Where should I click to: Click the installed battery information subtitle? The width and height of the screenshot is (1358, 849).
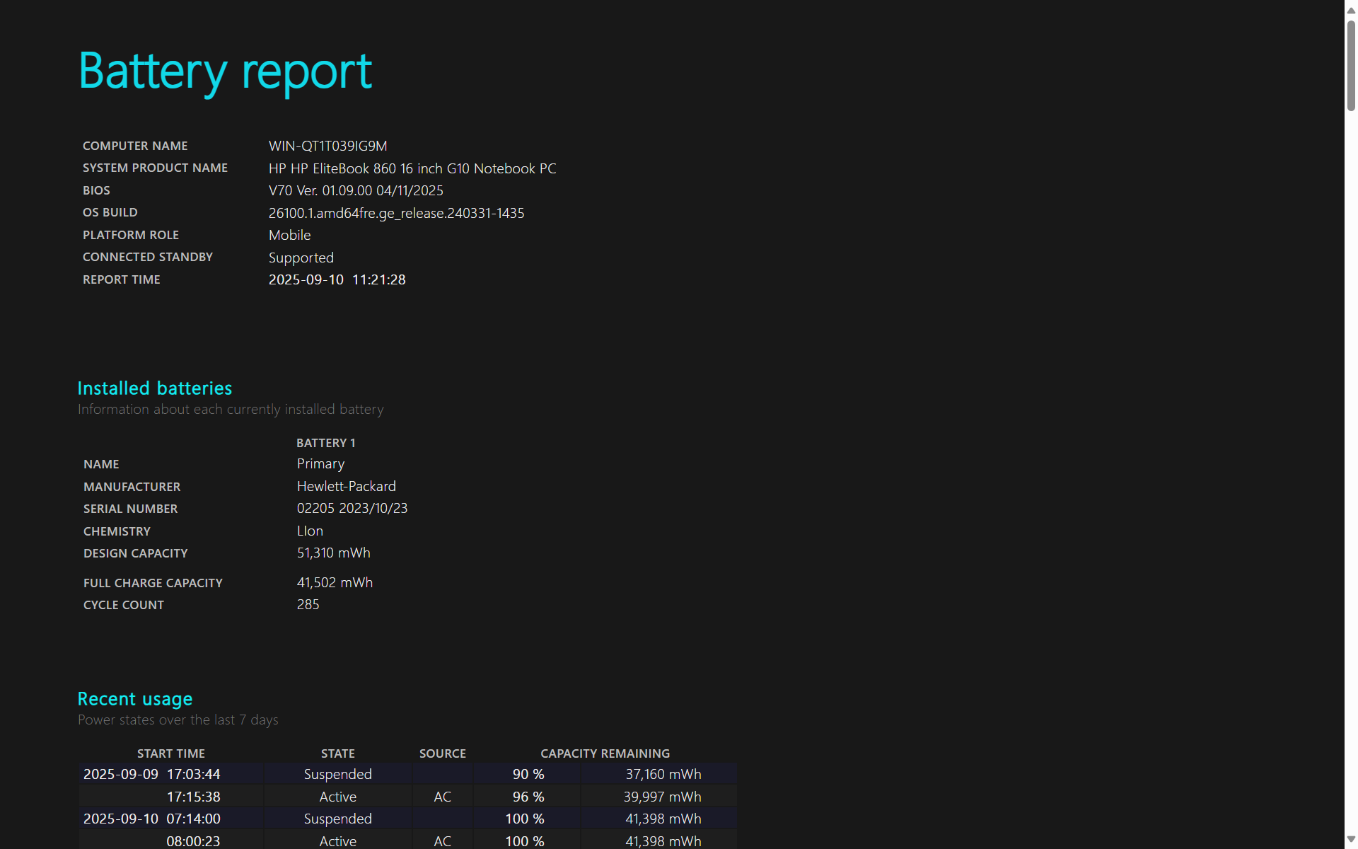pos(231,409)
